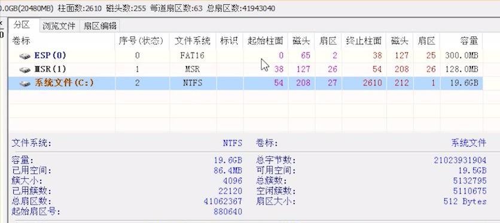
Task: Click the 起始柱面 column header
Action: click(266, 41)
